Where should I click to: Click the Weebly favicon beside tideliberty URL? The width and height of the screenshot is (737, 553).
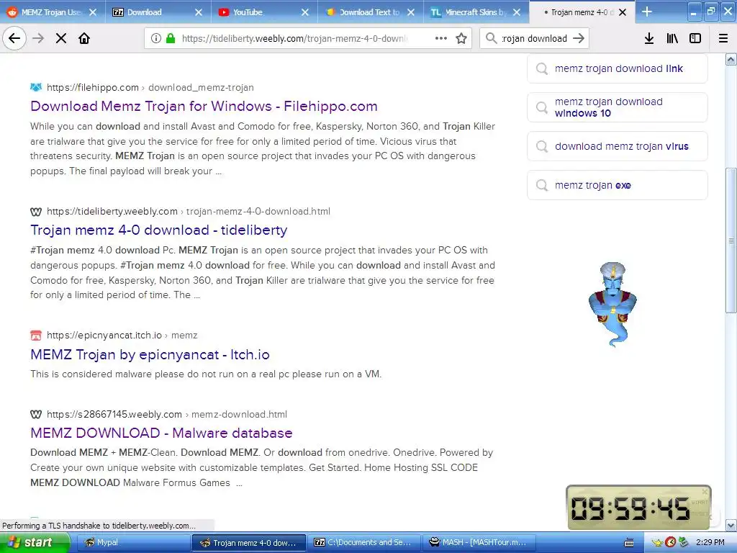36,212
